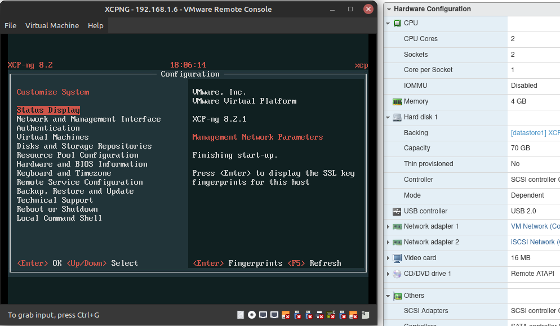Image resolution: width=560 pixels, height=326 pixels.
Task: Click the Network adapter 2 card icon
Action: (397, 243)
